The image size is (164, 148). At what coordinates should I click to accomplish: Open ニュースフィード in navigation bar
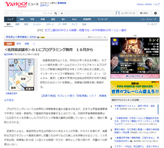tap(148, 19)
